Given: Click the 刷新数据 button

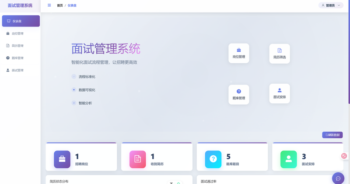Looking at the screenshot, I should click(332, 135).
